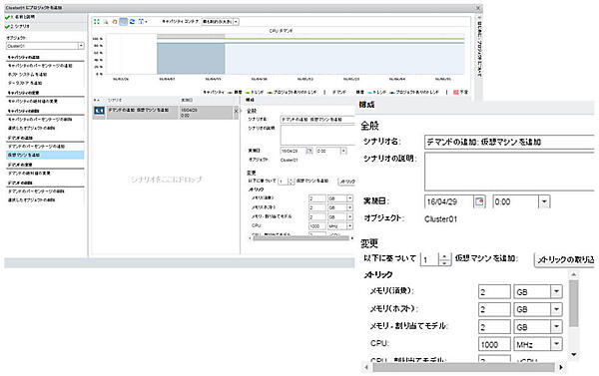Open GB dropdown for メモリ割り当てモデル in callout
599x376 pixels.
(557, 327)
